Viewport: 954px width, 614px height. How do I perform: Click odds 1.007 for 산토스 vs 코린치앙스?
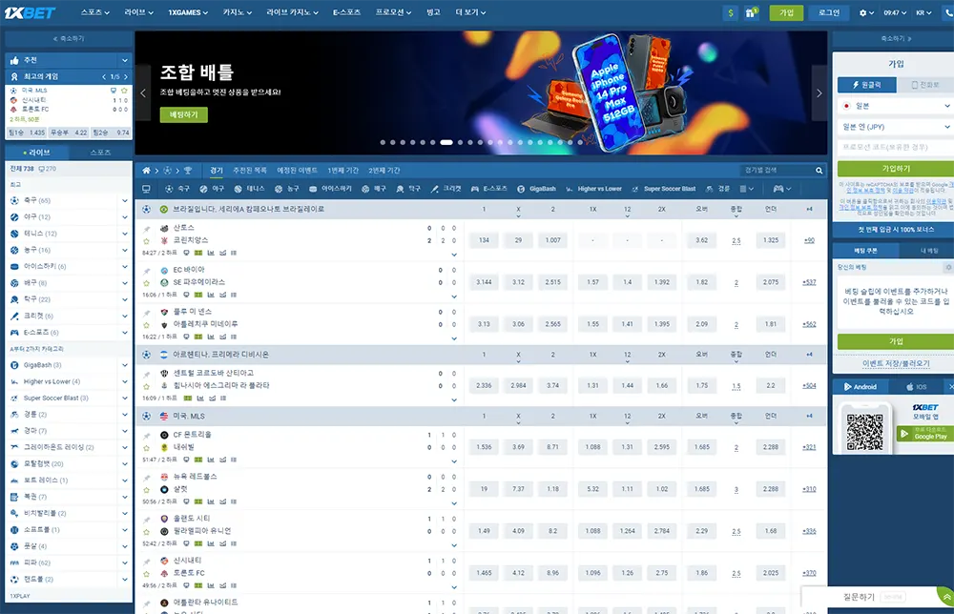coord(552,240)
